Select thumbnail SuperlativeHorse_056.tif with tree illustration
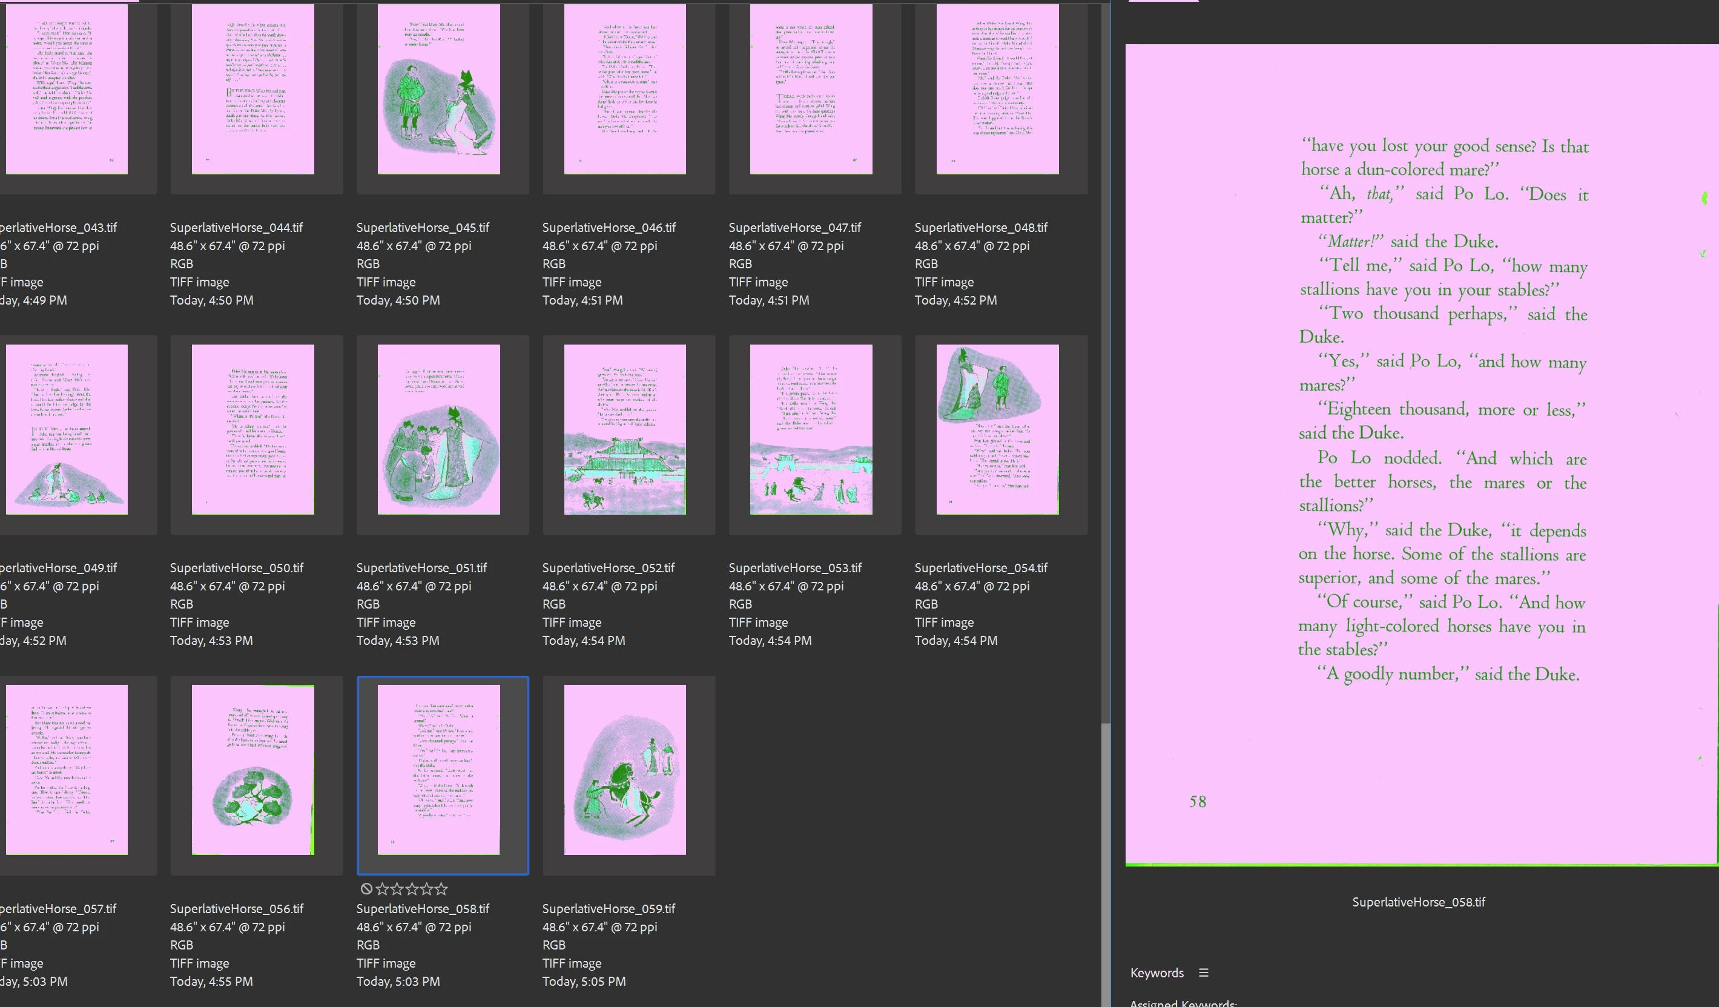Screen dimensions: 1719x1007 coord(252,770)
